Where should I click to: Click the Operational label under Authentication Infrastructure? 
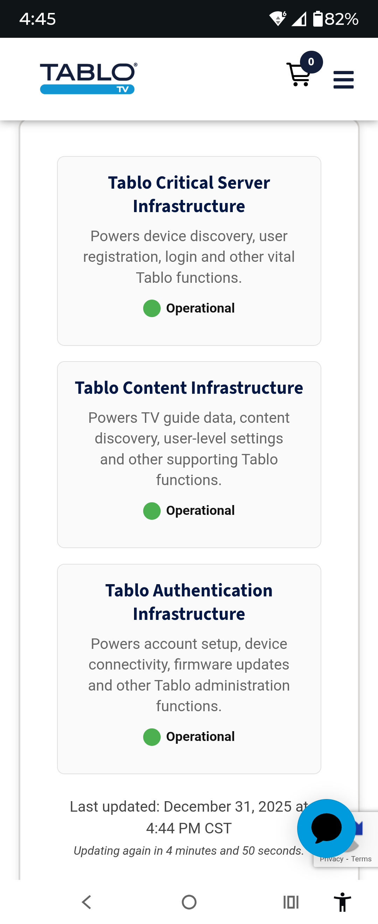coord(200,737)
